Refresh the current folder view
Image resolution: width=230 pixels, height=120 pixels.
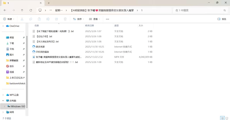(x=31, y=10)
